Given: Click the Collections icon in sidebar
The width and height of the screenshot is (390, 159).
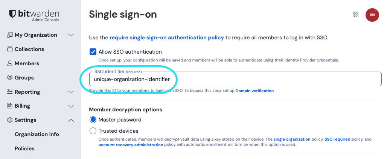Looking at the screenshot, I should pyautogui.click(x=10, y=49).
